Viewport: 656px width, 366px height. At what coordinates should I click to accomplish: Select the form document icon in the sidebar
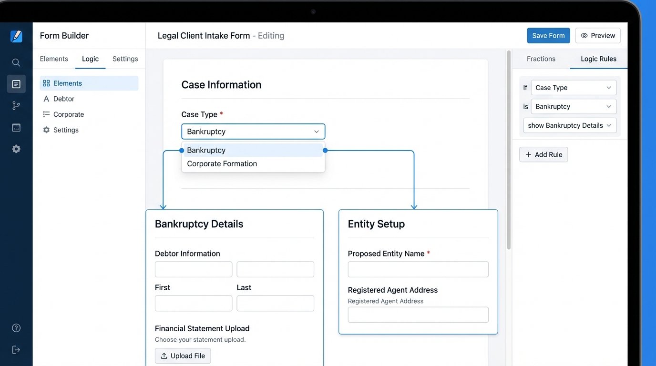pyautogui.click(x=16, y=83)
